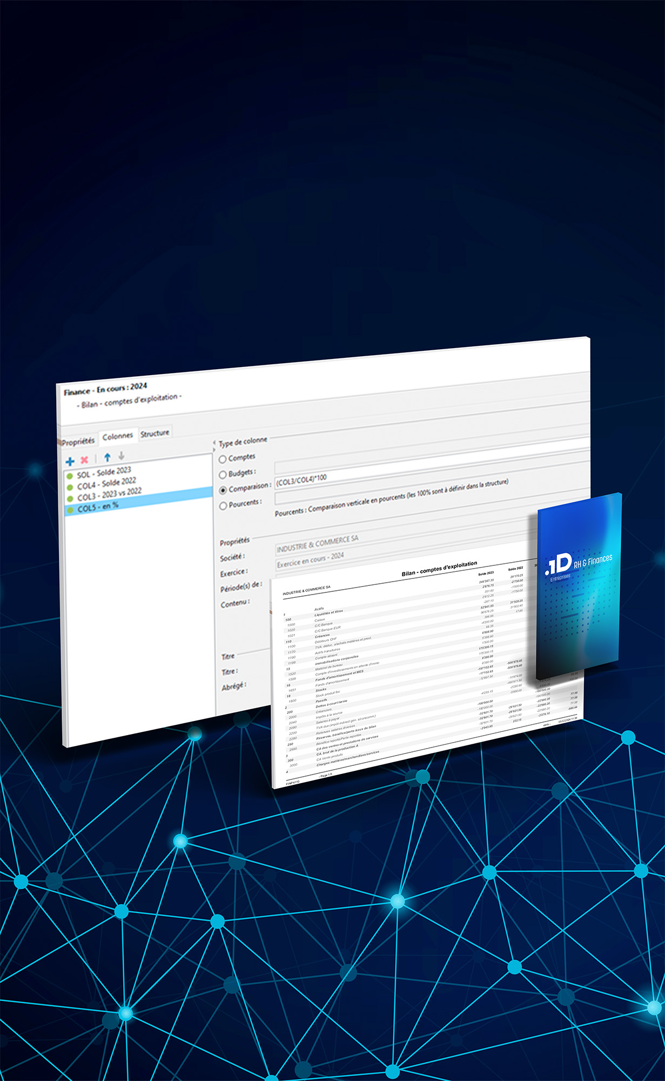
Task: Select the Comptes radio button
Action: click(x=222, y=459)
